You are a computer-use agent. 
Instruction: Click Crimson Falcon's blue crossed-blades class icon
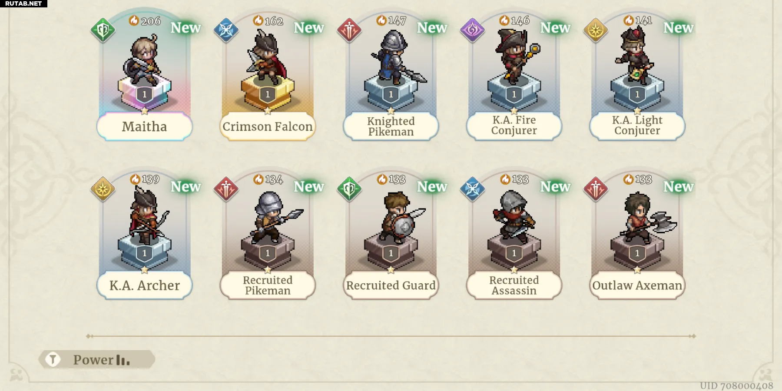pyautogui.click(x=226, y=30)
